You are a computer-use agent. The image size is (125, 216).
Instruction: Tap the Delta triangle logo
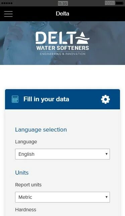(x=83, y=38)
